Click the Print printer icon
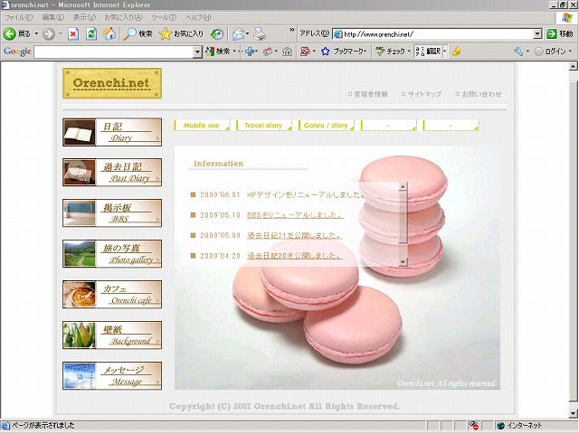 pyautogui.click(x=260, y=34)
